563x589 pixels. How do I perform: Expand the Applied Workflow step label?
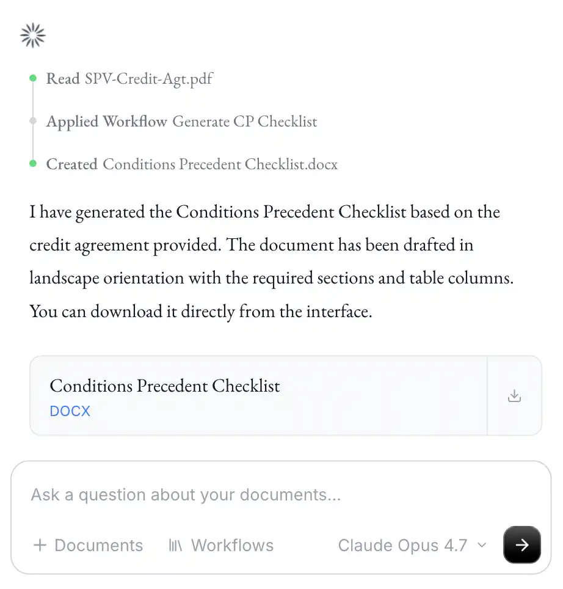click(x=106, y=121)
